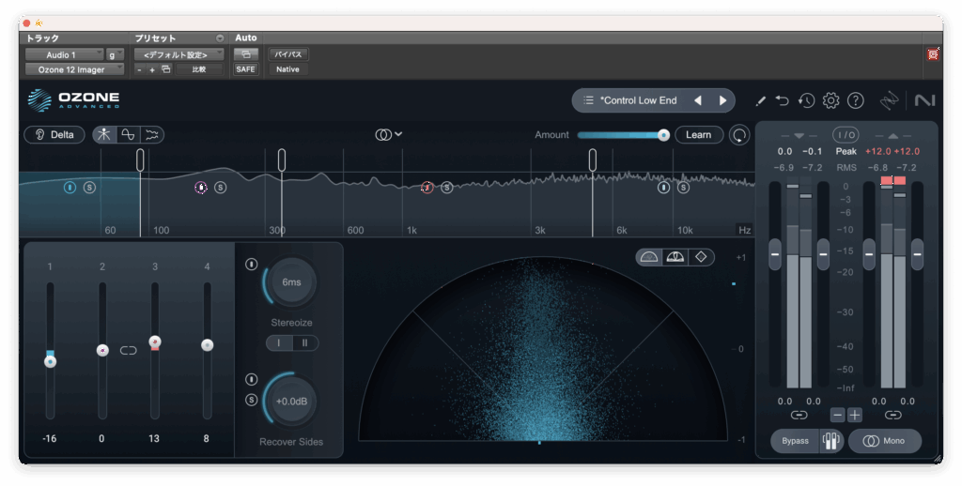962x486 pixels.
Task: Open the Ozone 12 Imager plugin dropdown
Action: point(73,69)
